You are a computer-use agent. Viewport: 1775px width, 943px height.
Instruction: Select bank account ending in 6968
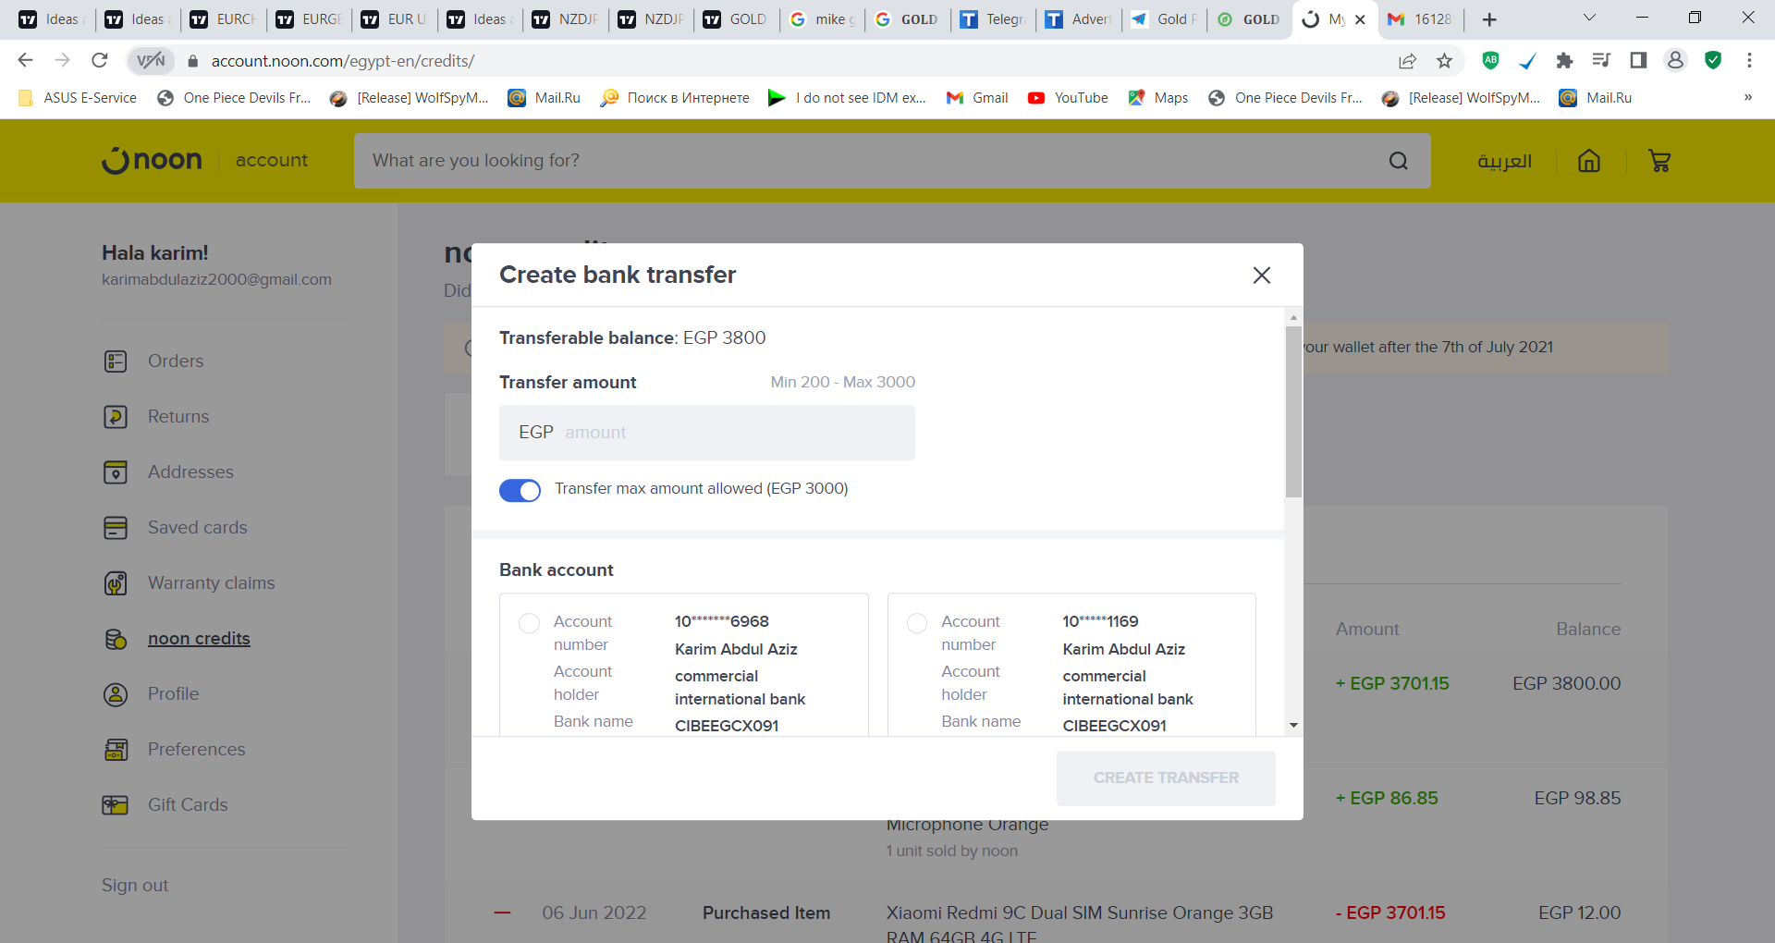529,623
